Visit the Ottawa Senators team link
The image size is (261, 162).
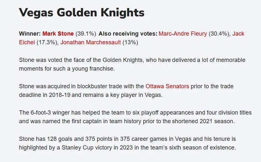pos(167,86)
